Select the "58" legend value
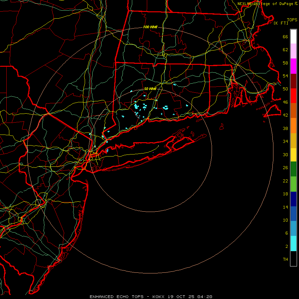This screenshot has width=299, height=299. pyautogui.click(x=285, y=63)
